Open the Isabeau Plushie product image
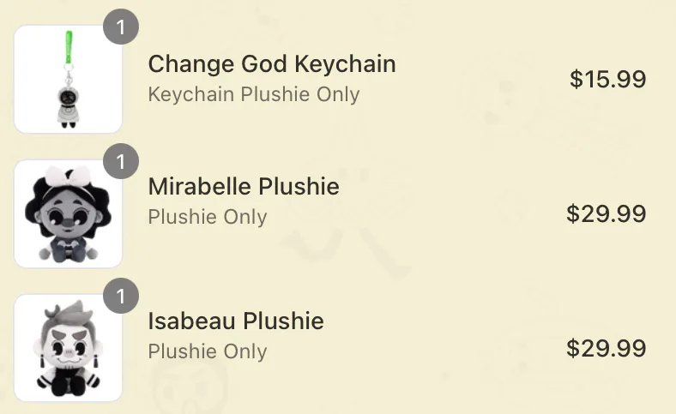This screenshot has width=676, height=414. point(68,348)
